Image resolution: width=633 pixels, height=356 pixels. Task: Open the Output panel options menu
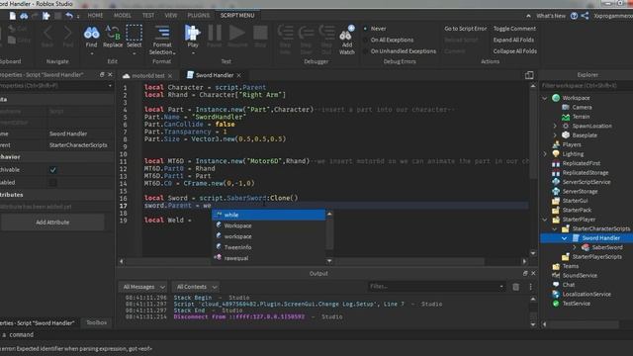(530, 287)
